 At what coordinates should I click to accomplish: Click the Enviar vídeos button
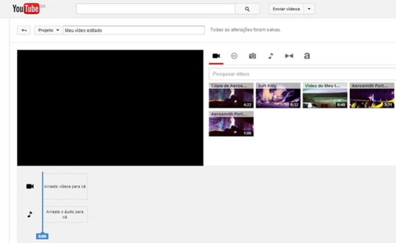pos(287,9)
